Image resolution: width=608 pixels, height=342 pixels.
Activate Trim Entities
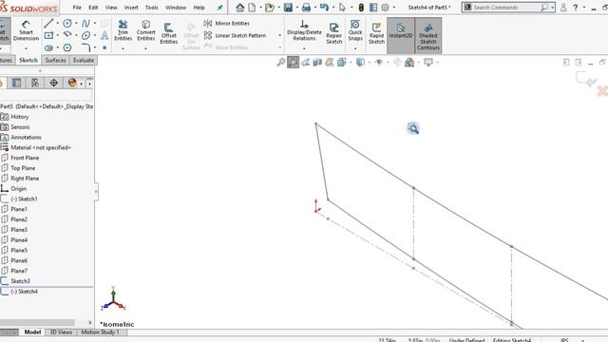(123, 30)
